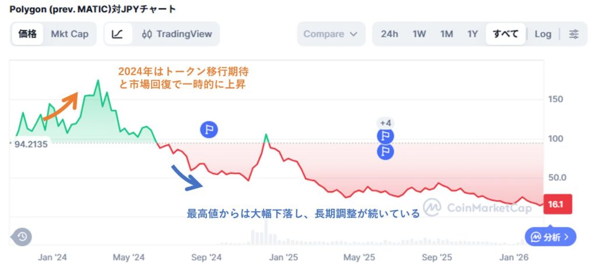This screenshot has width=597, height=267.
Task: Click upper flag marker near May '25
Action: pyautogui.click(x=385, y=137)
